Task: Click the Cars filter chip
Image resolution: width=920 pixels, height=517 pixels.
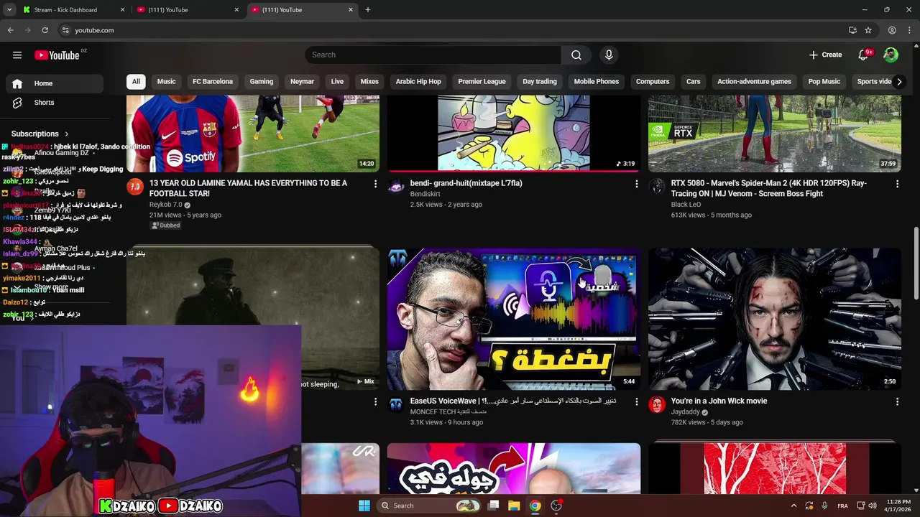Action: 693,82
